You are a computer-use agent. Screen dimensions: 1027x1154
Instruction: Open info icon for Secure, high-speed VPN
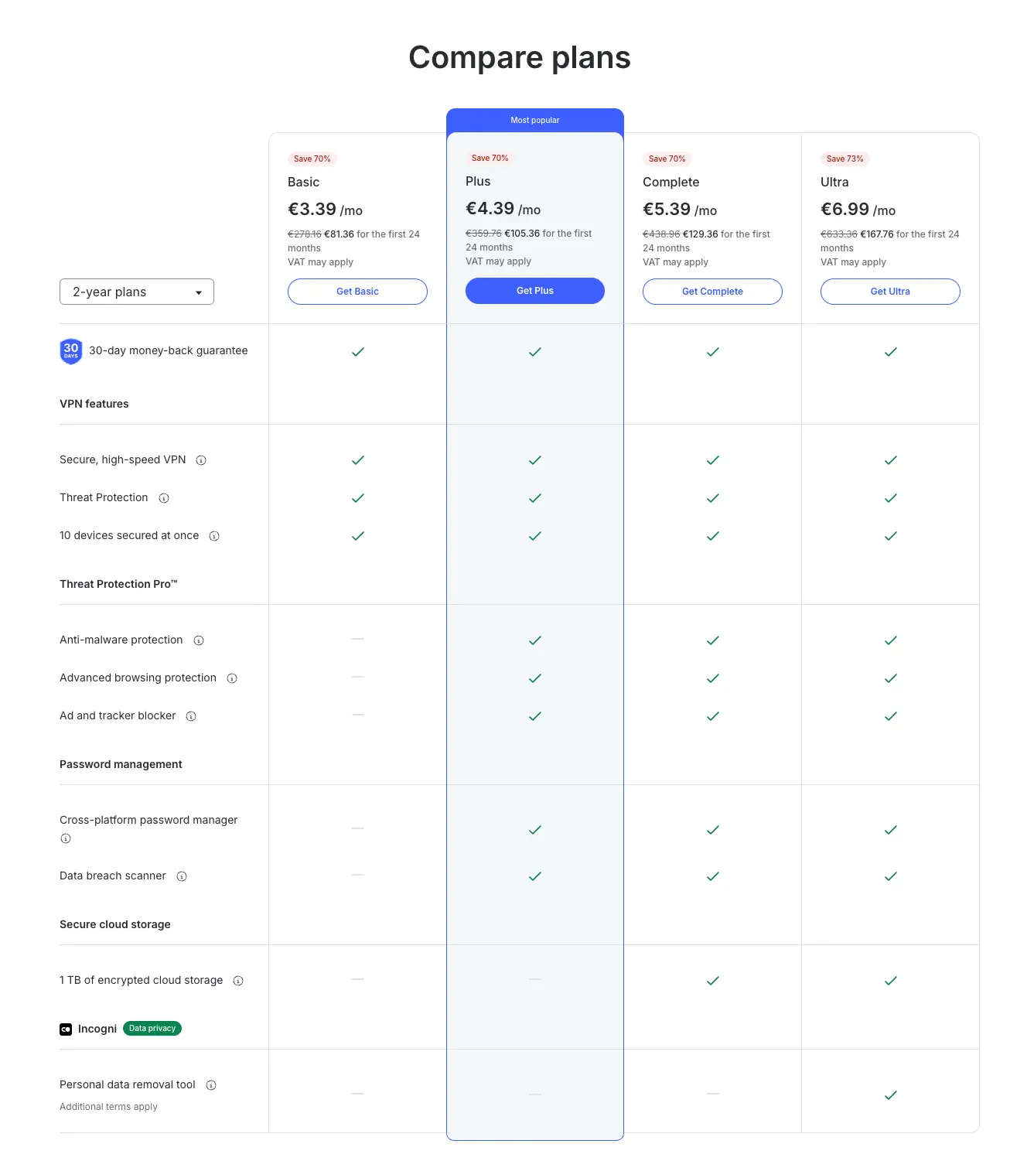click(201, 460)
